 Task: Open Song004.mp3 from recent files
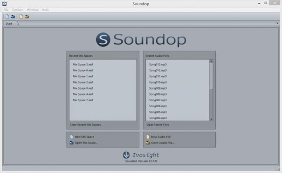[158, 118]
